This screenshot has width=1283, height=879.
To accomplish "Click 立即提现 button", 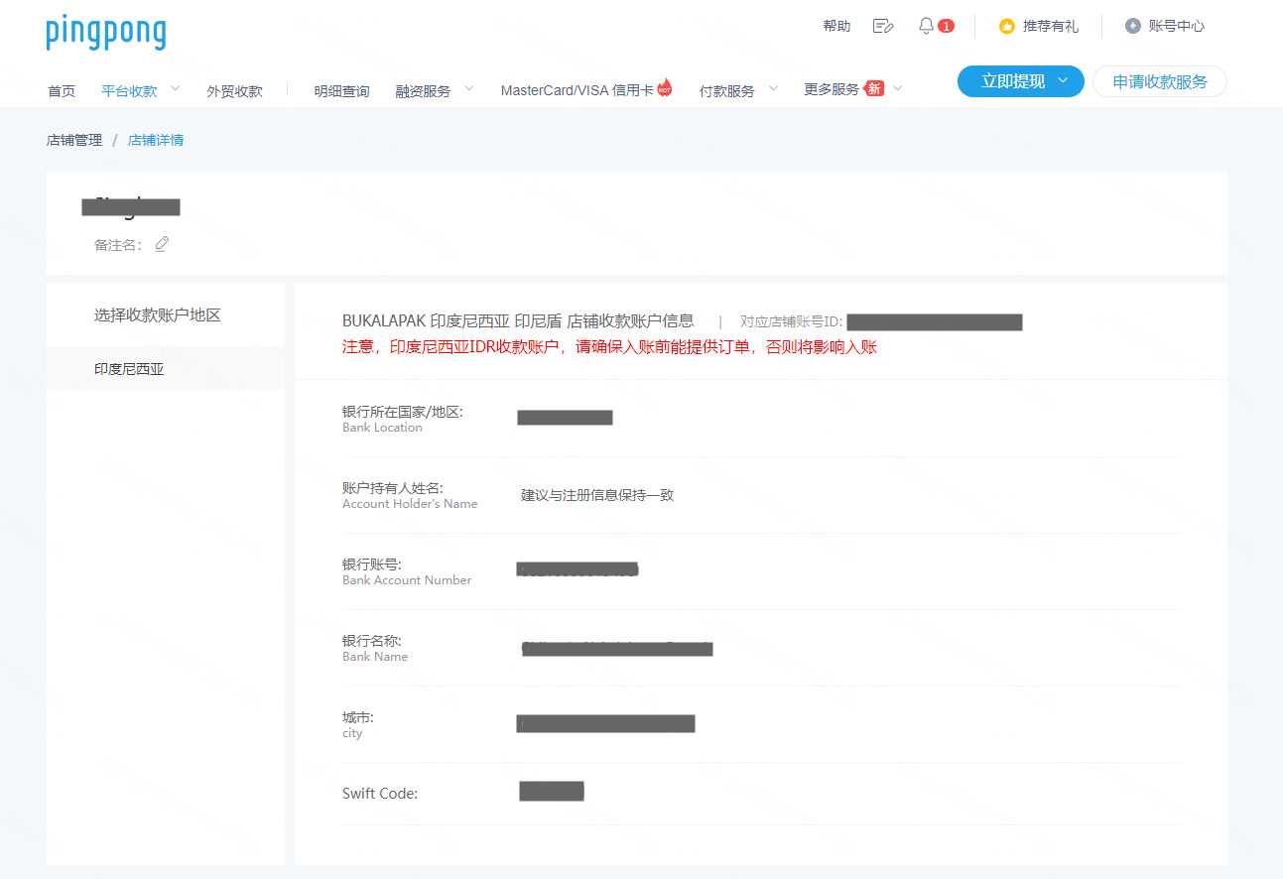I will (x=1020, y=81).
